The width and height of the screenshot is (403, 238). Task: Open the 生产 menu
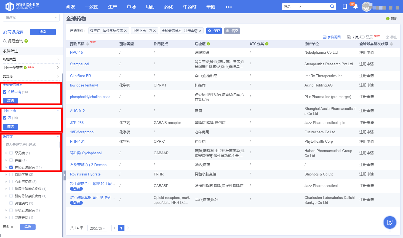[113, 7]
